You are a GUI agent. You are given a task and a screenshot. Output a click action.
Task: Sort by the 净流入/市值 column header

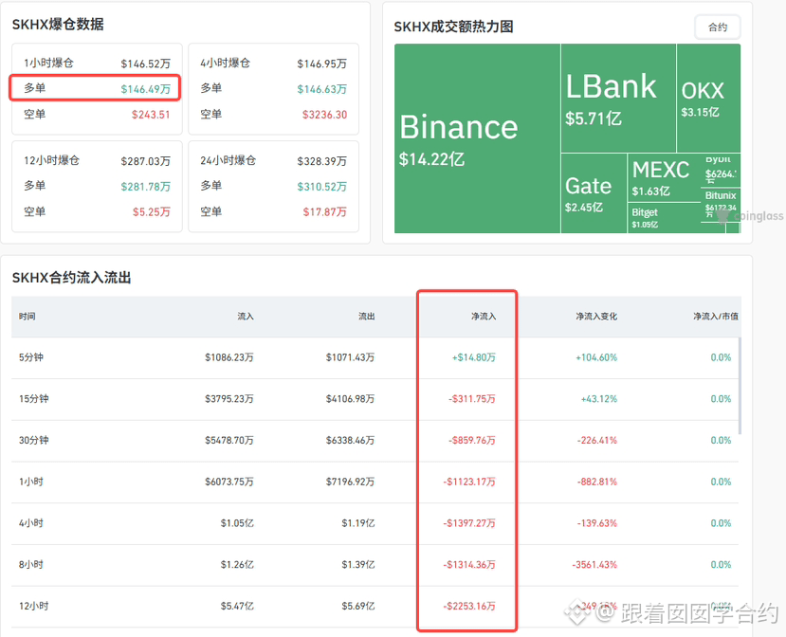click(x=715, y=317)
